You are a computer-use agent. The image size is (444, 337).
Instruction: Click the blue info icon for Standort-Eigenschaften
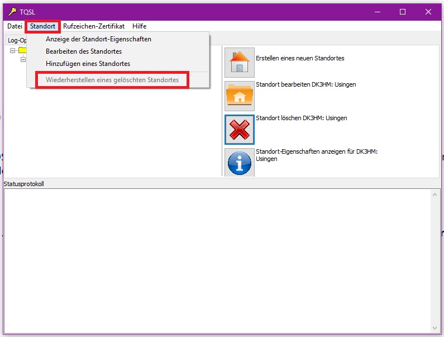[x=239, y=163]
